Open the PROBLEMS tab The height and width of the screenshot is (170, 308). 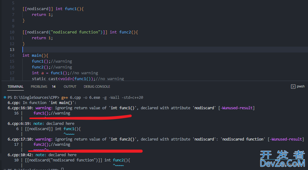coord(39,87)
